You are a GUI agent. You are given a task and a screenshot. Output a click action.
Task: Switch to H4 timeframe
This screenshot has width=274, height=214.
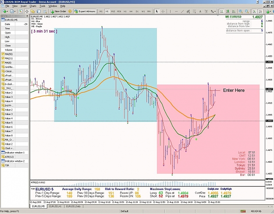pos(131,11)
